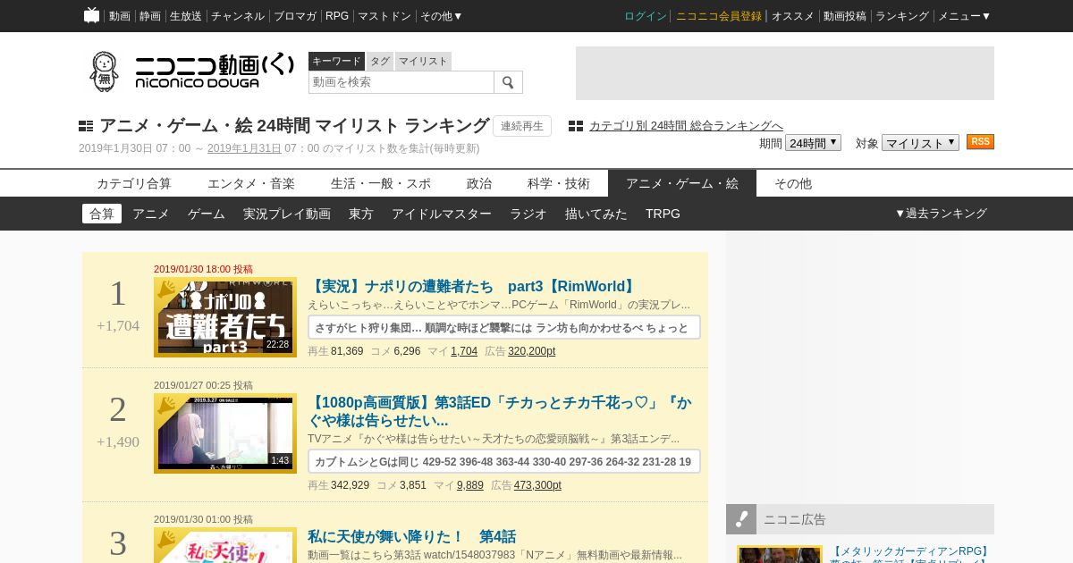Select アニメ sub-category
Viewport: 1073px width, 563px height.
click(x=151, y=214)
